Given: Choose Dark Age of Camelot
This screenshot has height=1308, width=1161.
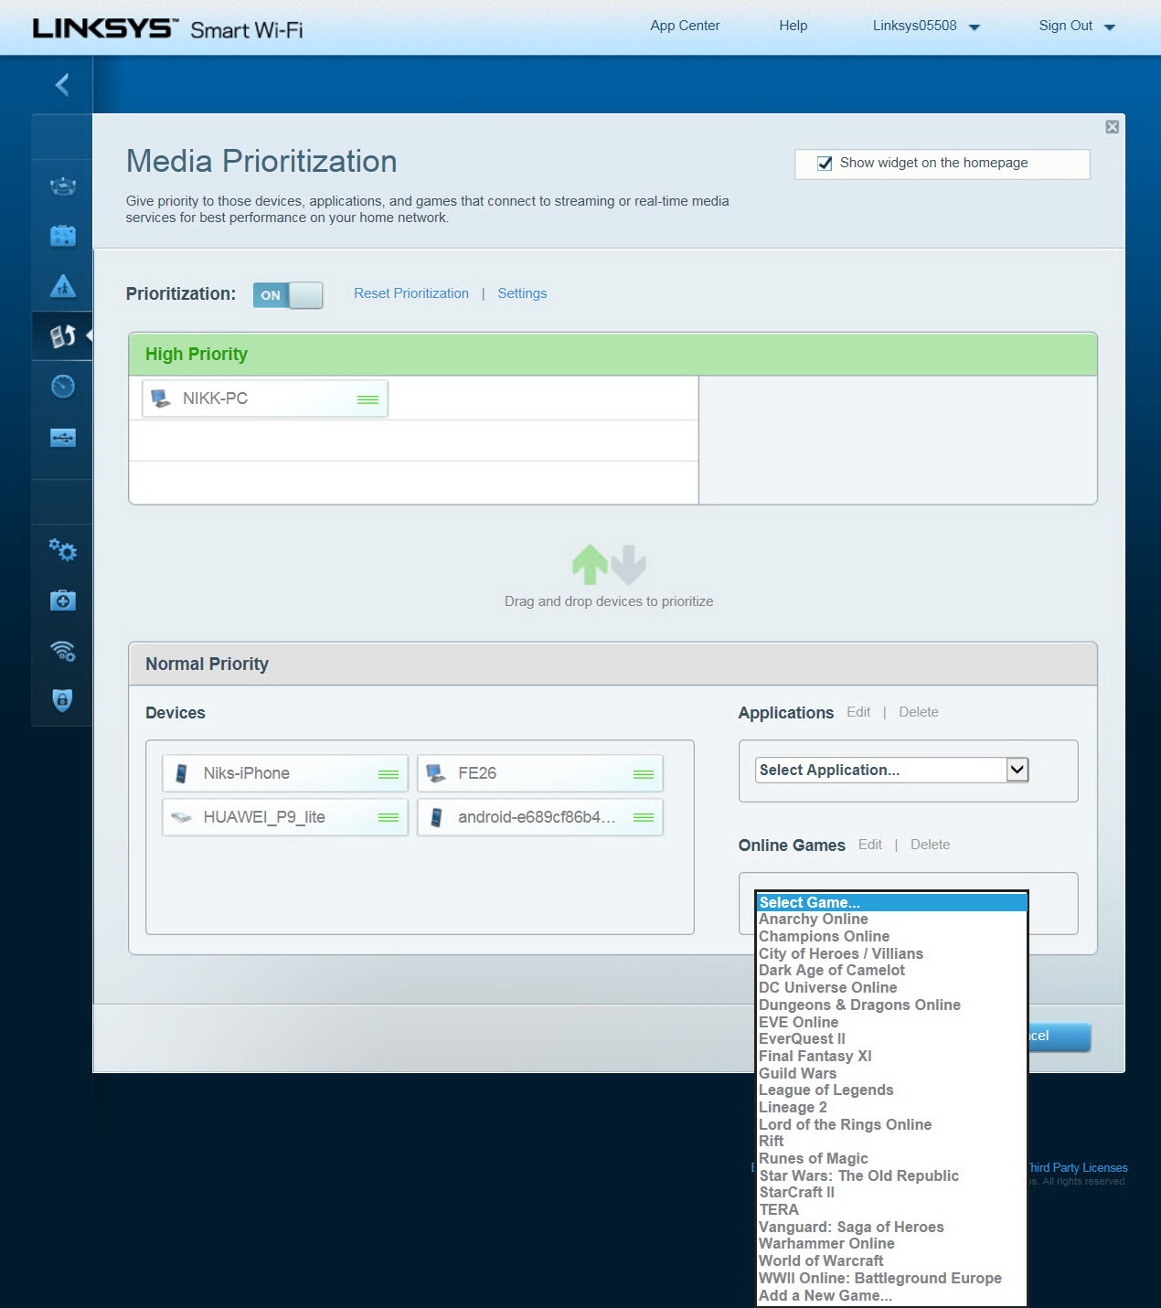Looking at the screenshot, I should pyautogui.click(x=892, y=971).
